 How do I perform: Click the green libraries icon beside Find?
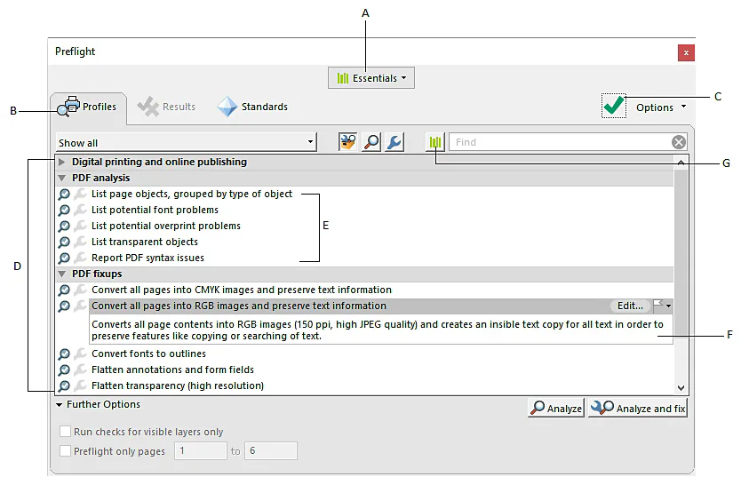tap(434, 142)
